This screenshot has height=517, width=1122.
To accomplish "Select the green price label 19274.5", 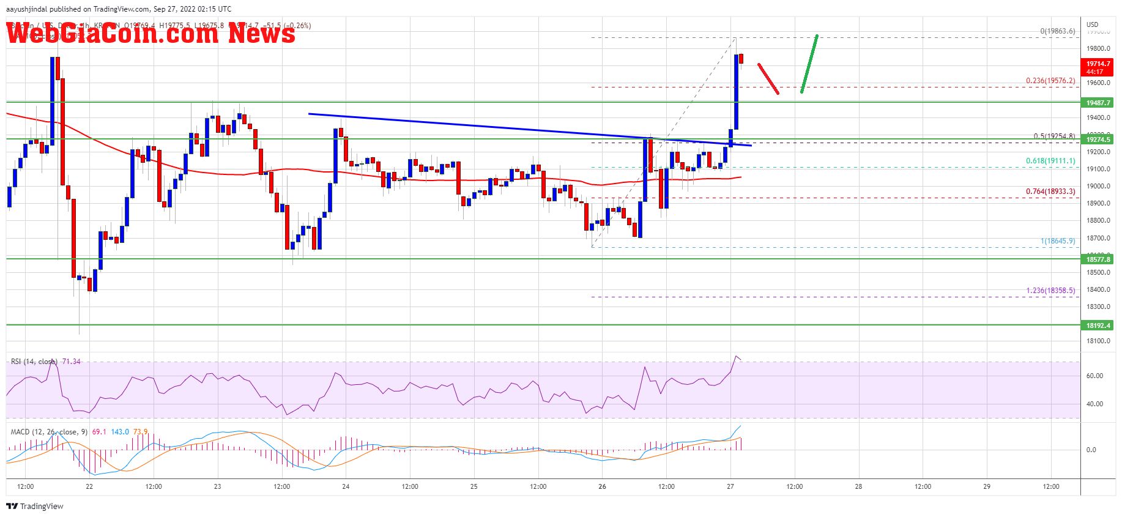I will click(x=1098, y=139).
